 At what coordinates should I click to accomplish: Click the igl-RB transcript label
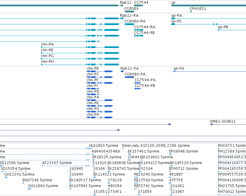(x=223, y=27)
